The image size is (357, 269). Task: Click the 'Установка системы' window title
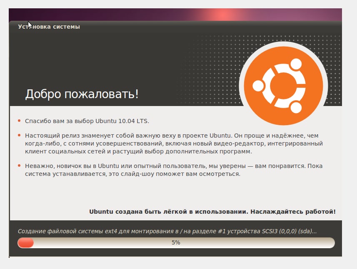49,27
